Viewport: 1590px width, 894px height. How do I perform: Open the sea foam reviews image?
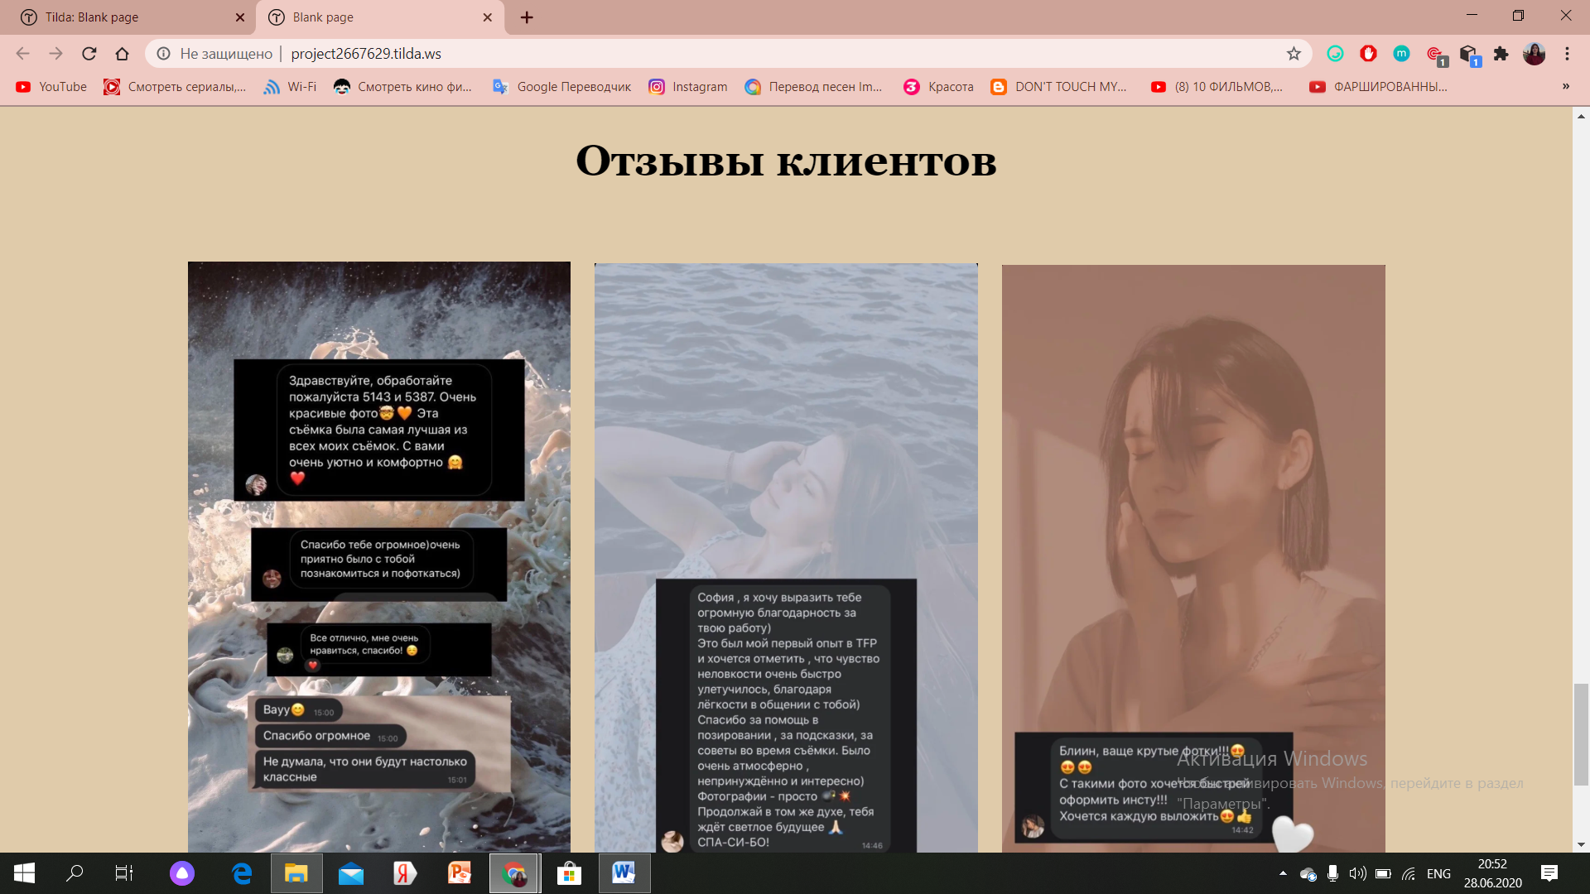pyautogui.click(x=379, y=557)
